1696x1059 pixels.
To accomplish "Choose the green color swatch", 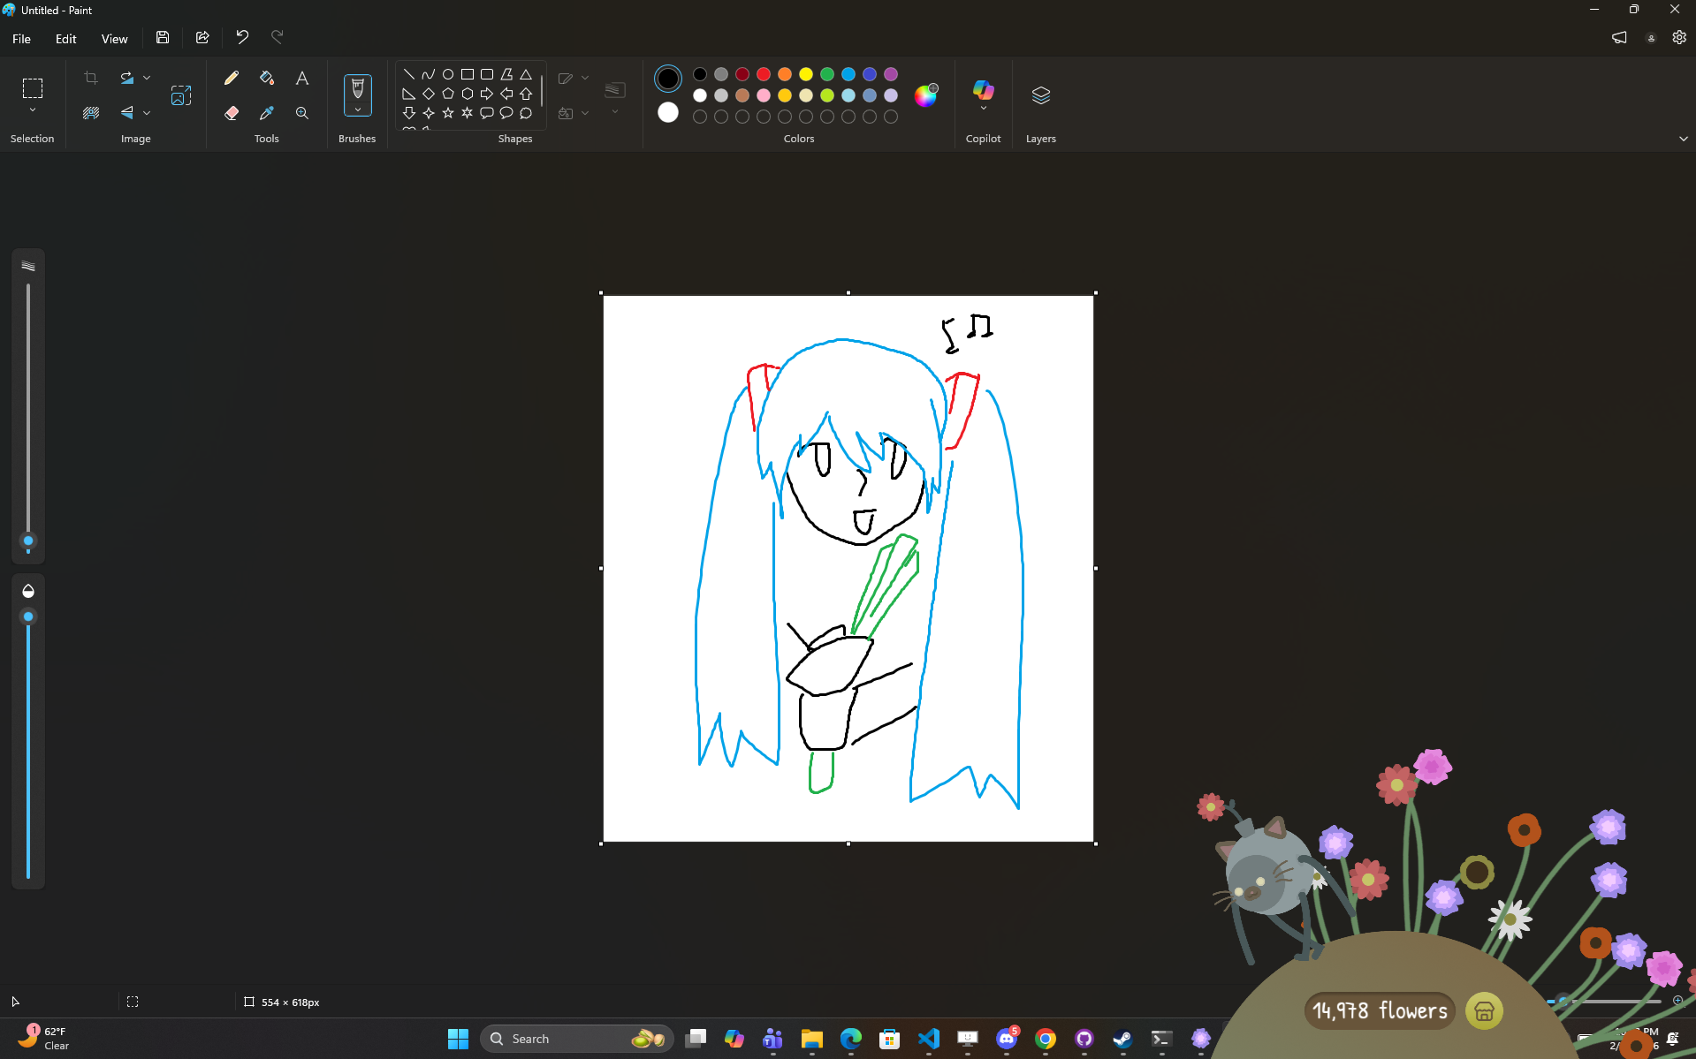I will point(827,74).
